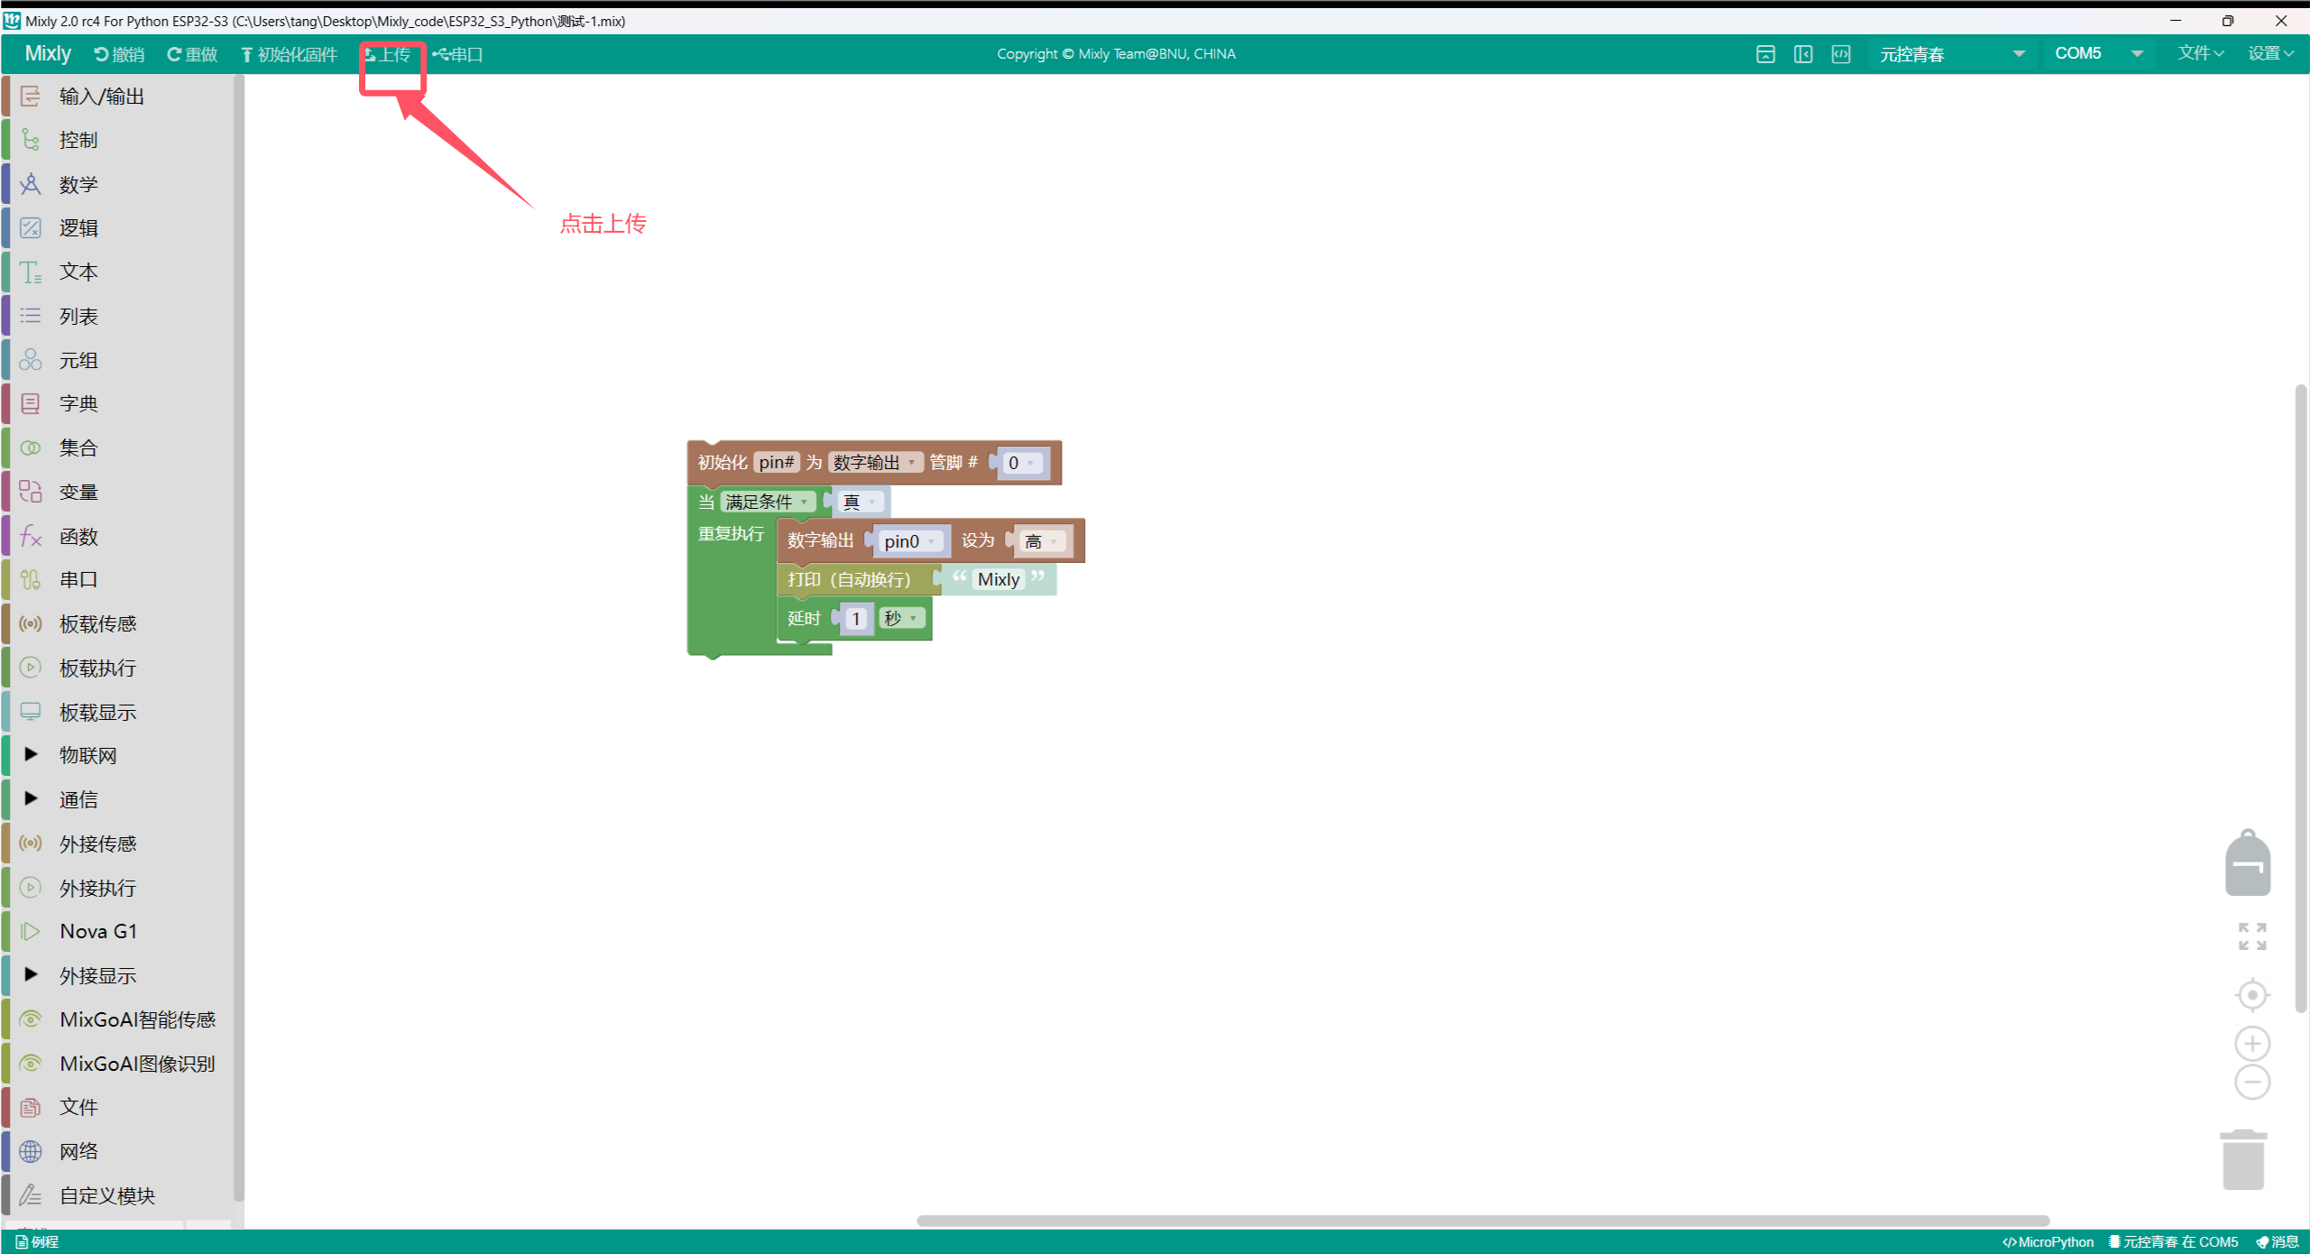Viewport: 2310px width, 1254px height.
Task: Open the 数学 math blocks category
Action: [x=78, y=183]
